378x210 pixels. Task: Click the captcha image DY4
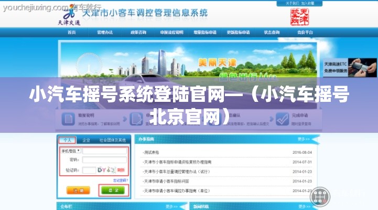pyautogui.click(x=107, y=170)
